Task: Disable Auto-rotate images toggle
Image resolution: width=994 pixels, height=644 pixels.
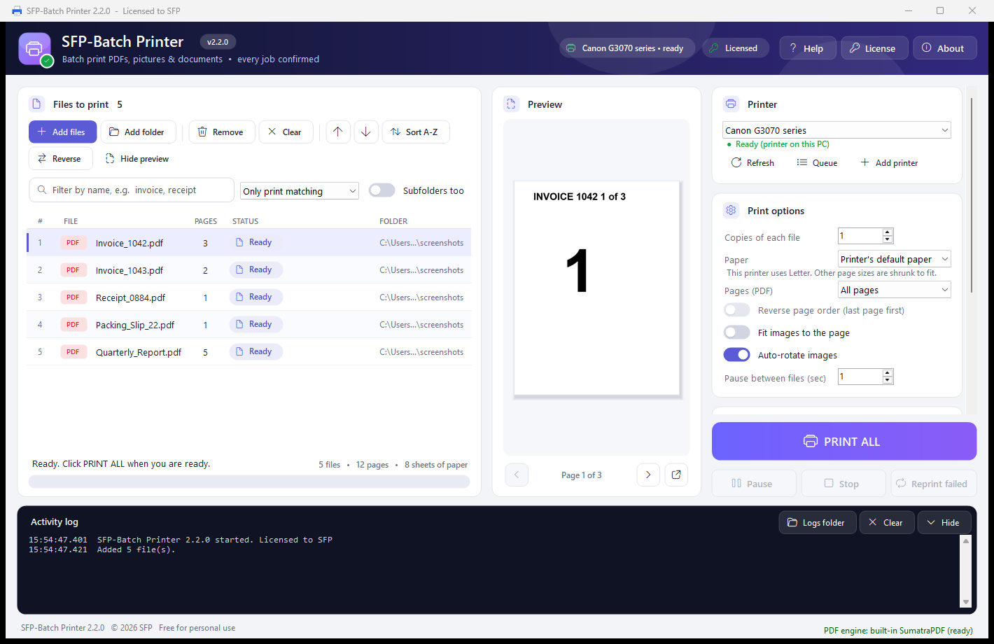Action: (737, 355)
